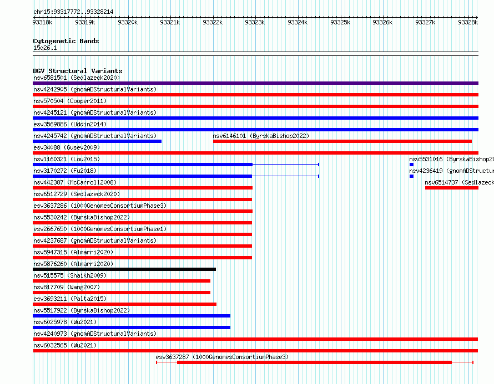Select the red bar under nsv570504
This screenshot has height=384, width=494.
(255, 106)
